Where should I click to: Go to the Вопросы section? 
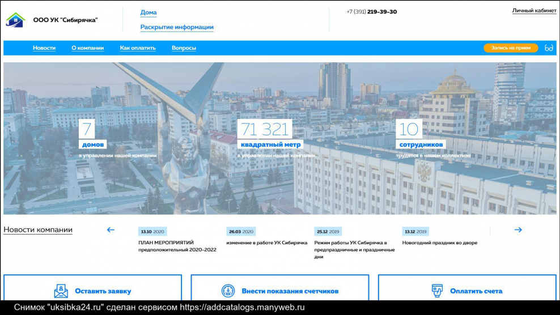[184, 48]
